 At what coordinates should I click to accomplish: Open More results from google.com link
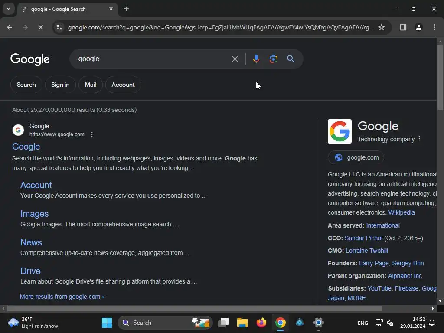pos(62,297)
